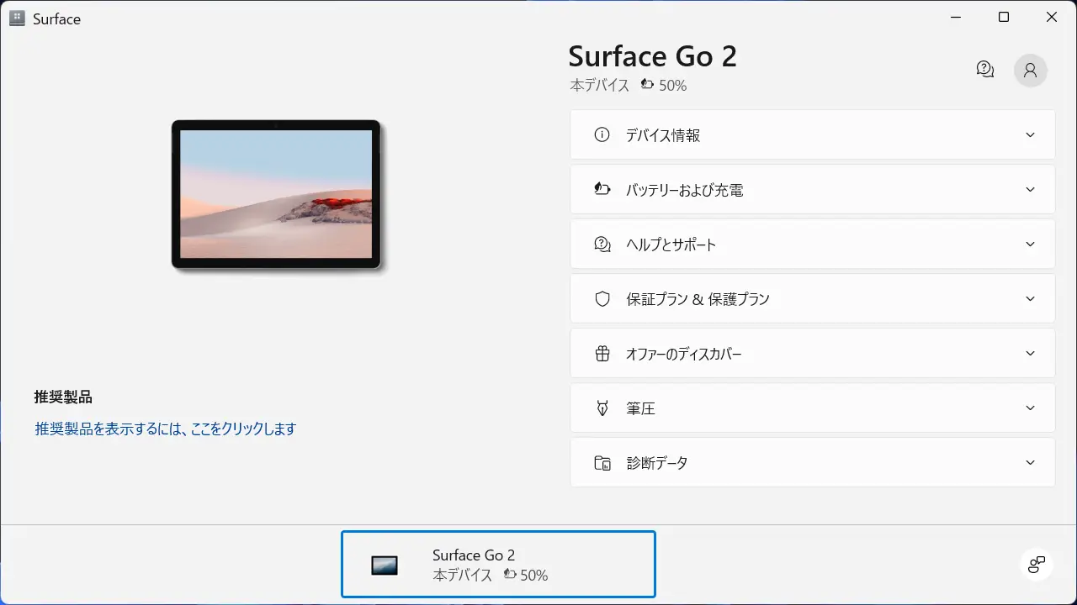This screenshot has height=605, width=1077.
Task: Click the help and support chat icon
Action: (x=602, y=245)
